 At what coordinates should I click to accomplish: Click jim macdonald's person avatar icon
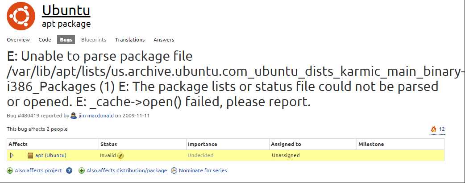(74, 115)
